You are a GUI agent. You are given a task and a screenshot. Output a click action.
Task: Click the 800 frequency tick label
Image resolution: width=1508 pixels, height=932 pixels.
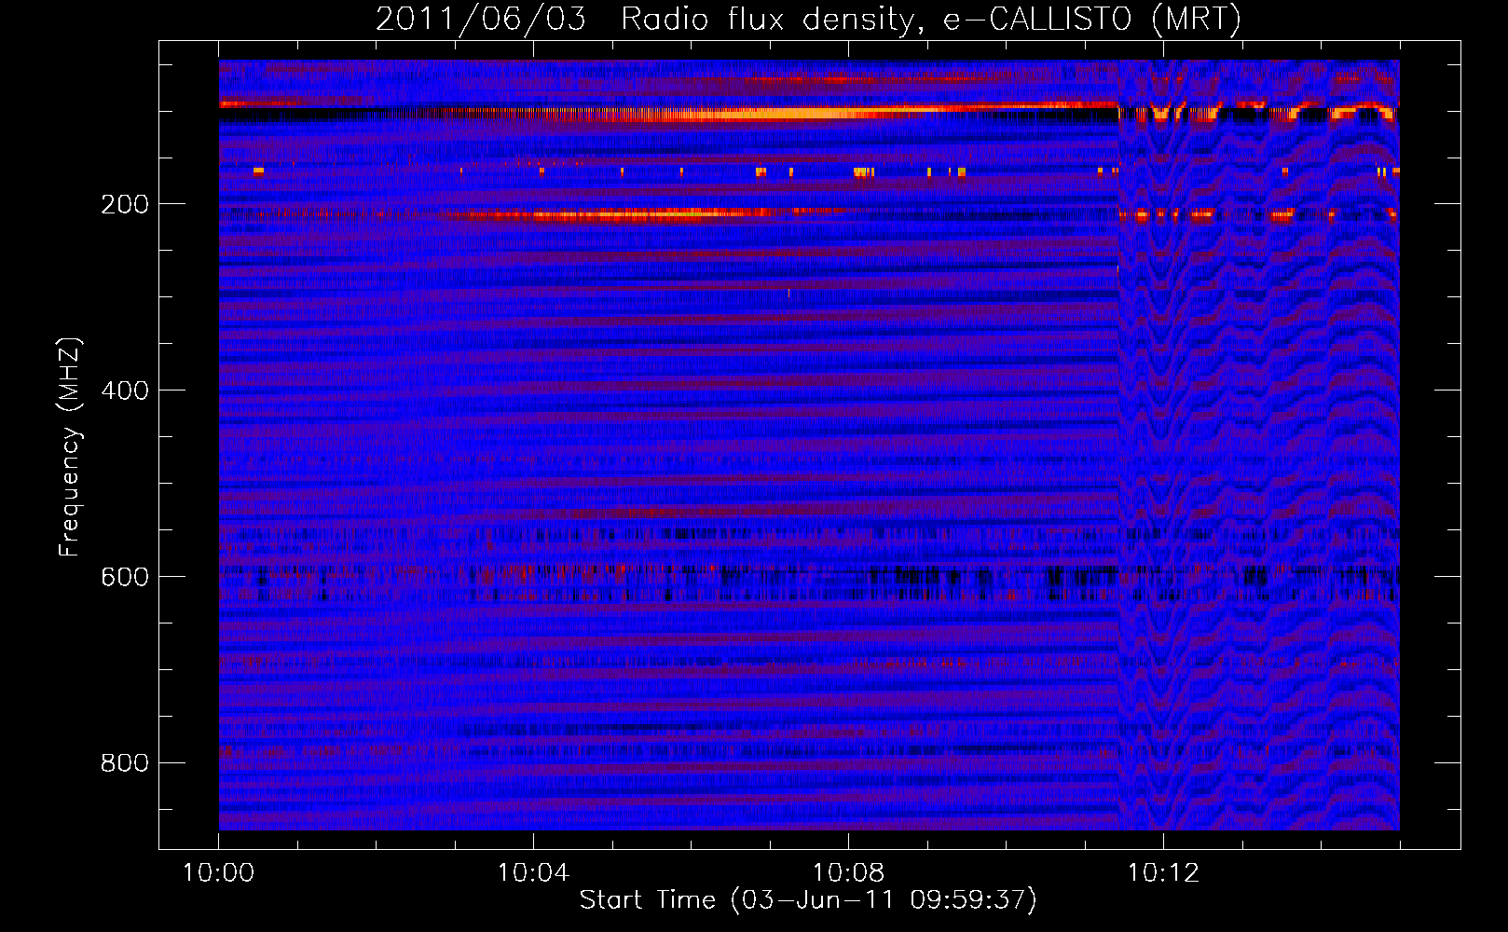tap(125, 763)
